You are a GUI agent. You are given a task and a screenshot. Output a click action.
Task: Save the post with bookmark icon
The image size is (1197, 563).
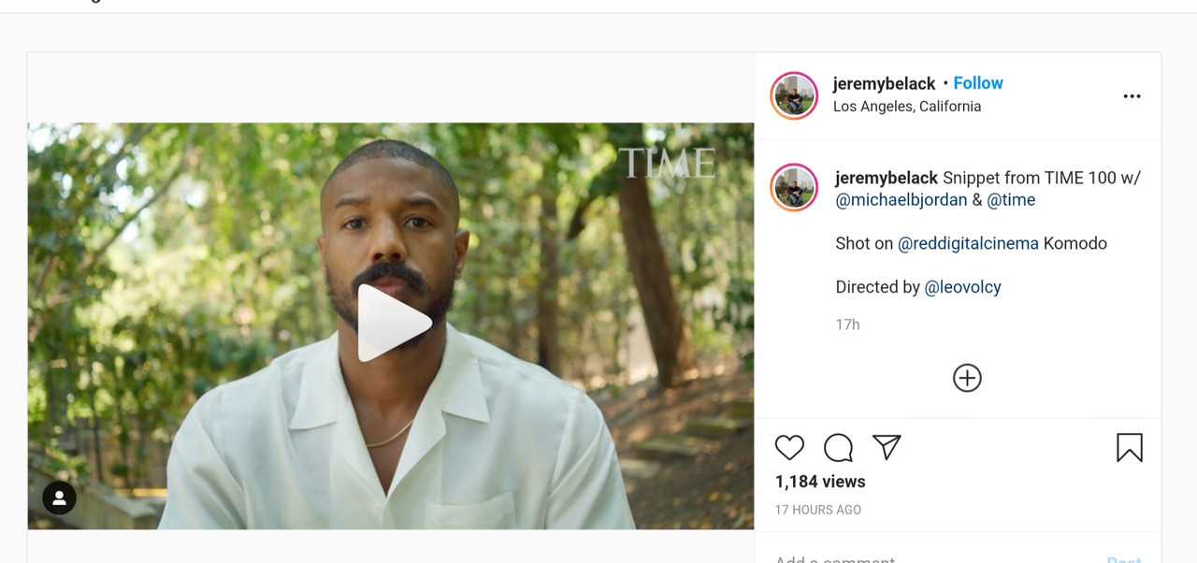point(1130,448)
